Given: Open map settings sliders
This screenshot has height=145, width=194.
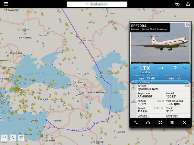Looking at the screenshot, I should [x=13, y=138].
